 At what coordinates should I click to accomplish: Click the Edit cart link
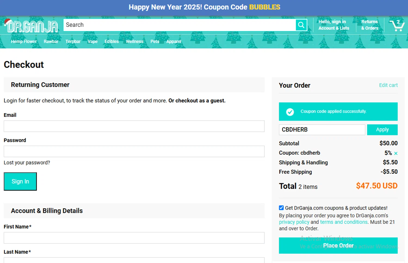click(x=388, y=85)
